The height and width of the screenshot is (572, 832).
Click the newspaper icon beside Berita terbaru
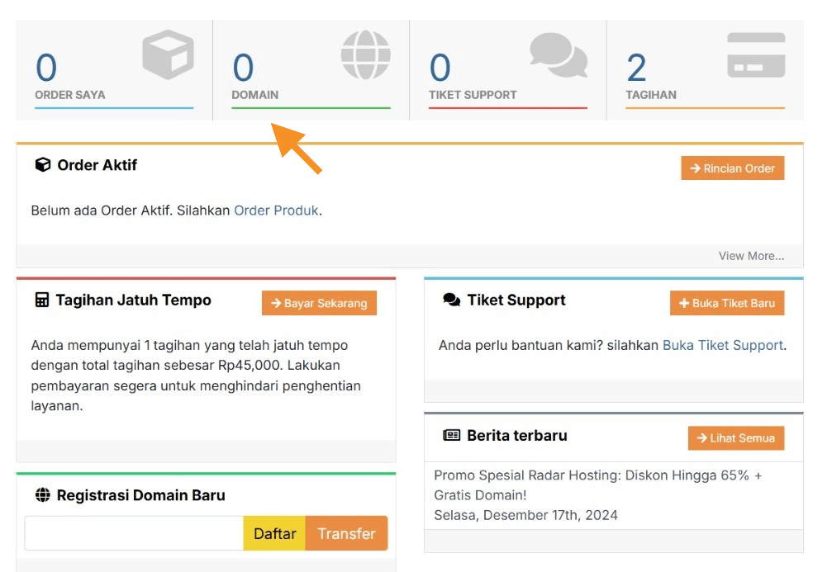pyautogui.click(x=451, y=436)
